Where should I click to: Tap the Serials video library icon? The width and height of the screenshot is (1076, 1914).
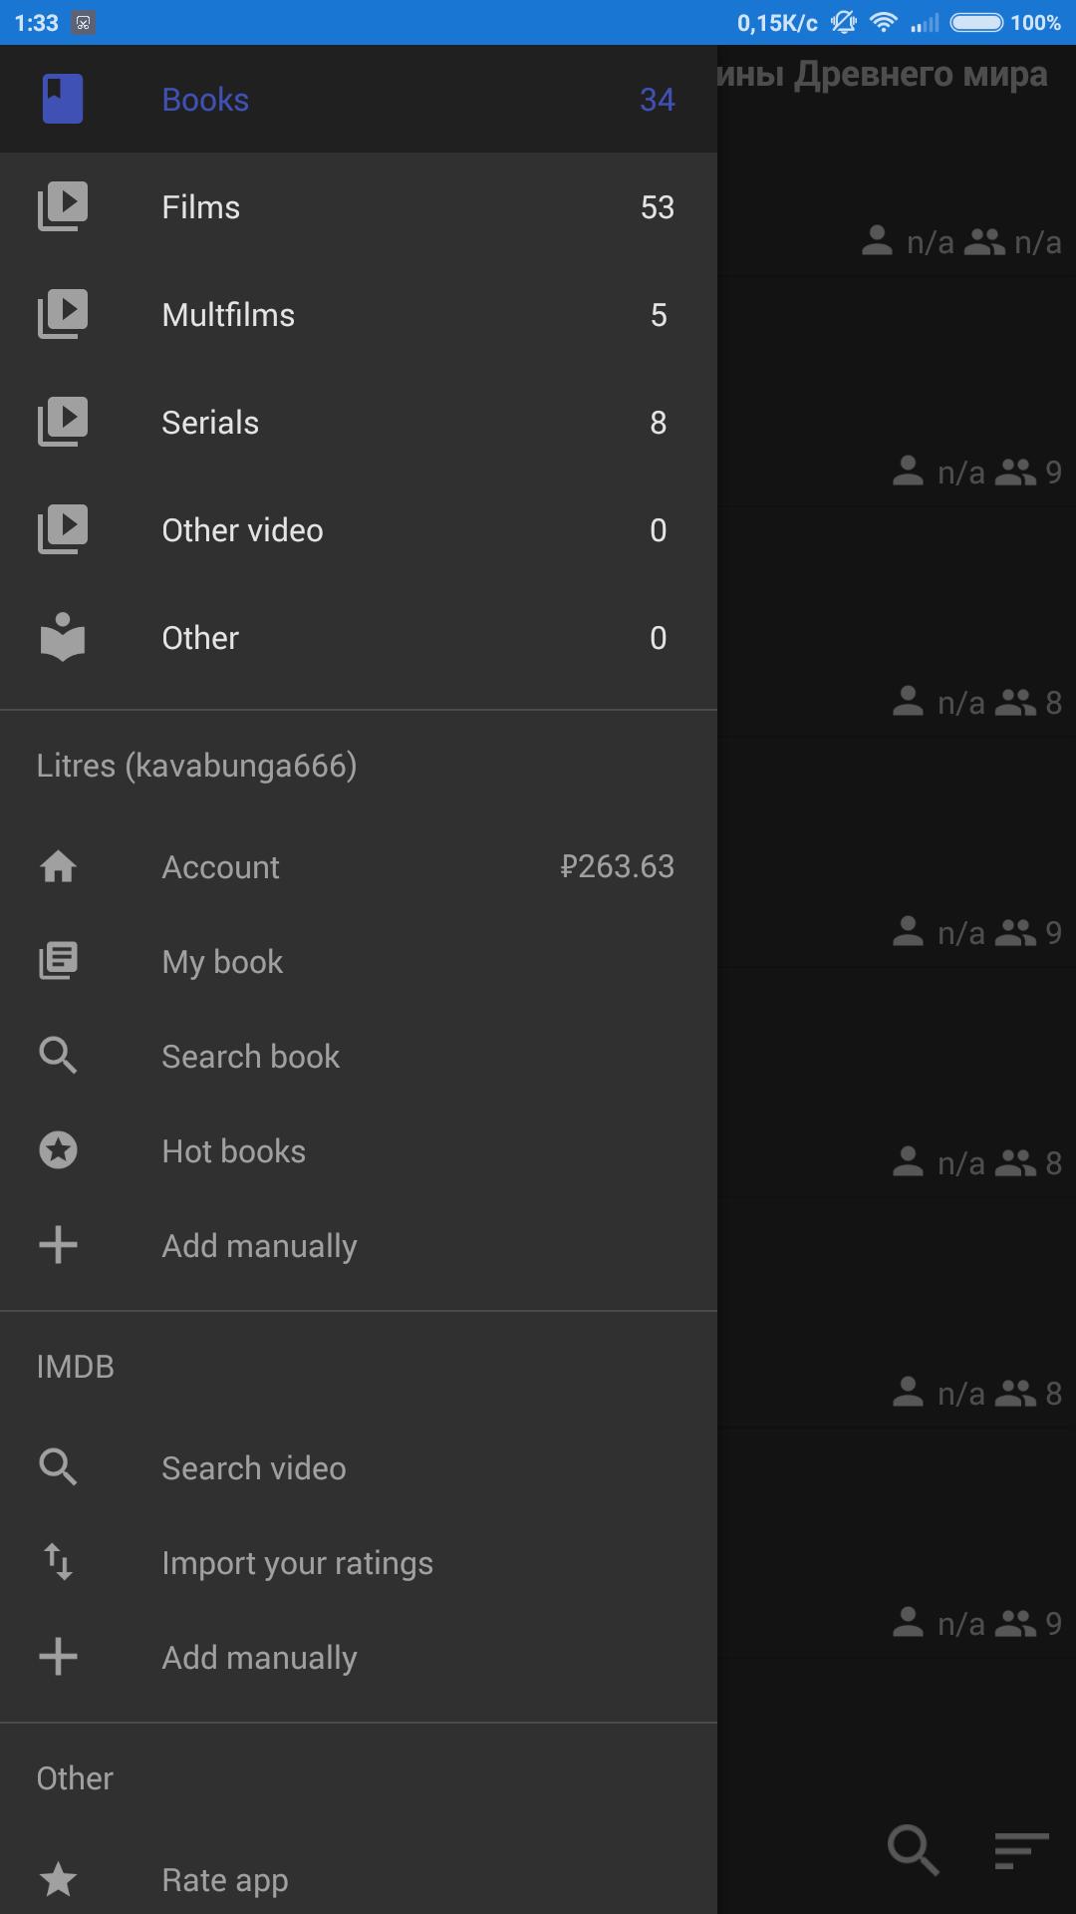(x=62, y=423)
